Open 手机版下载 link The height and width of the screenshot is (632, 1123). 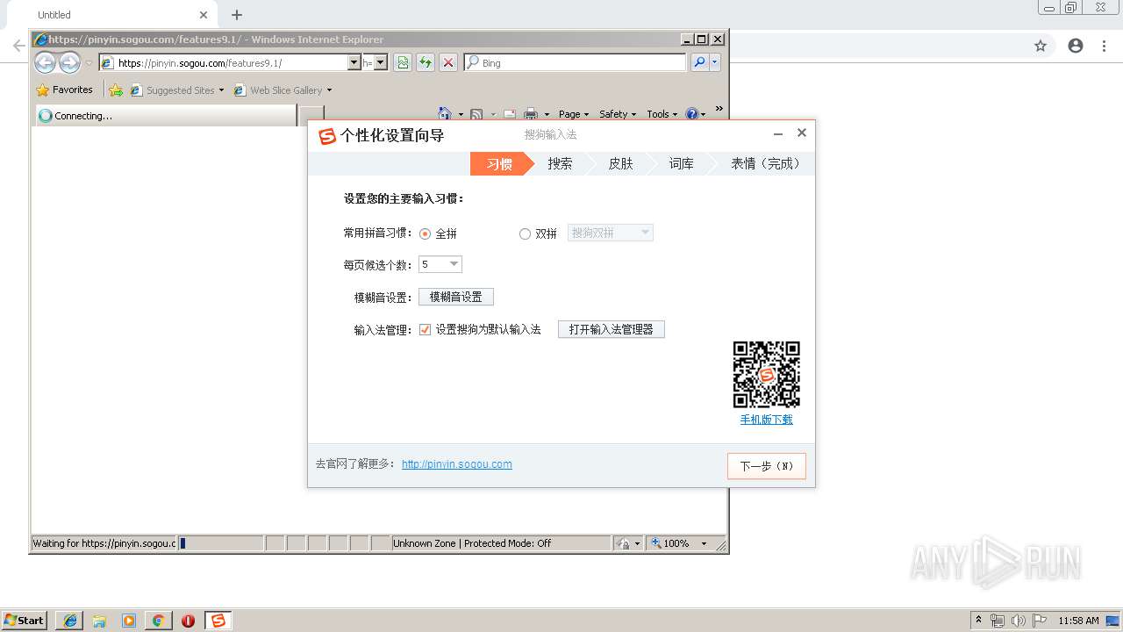pos(766,420)
